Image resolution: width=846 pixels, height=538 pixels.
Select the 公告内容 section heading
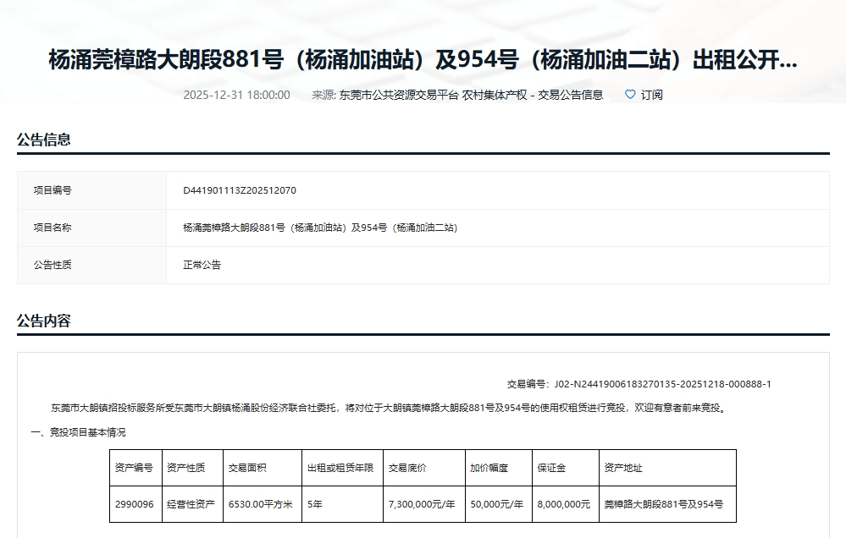tap(44, 321)
